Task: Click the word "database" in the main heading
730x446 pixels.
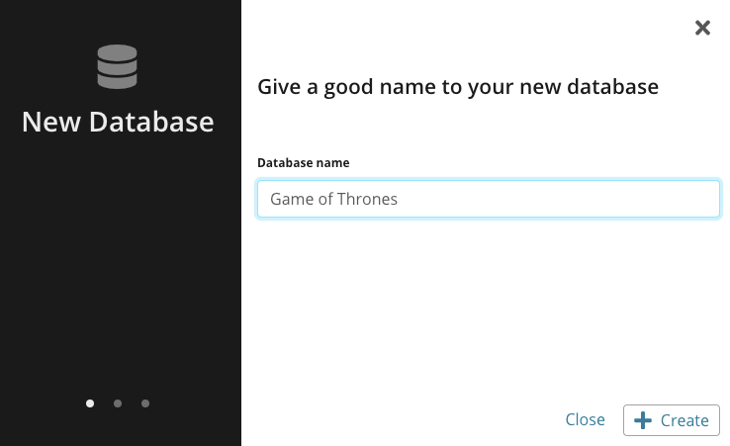Action: [x=612, y=87]
